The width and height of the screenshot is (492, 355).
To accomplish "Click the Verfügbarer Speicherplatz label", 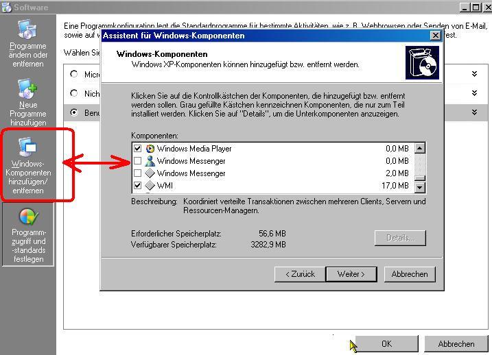I will click(174, 245).
